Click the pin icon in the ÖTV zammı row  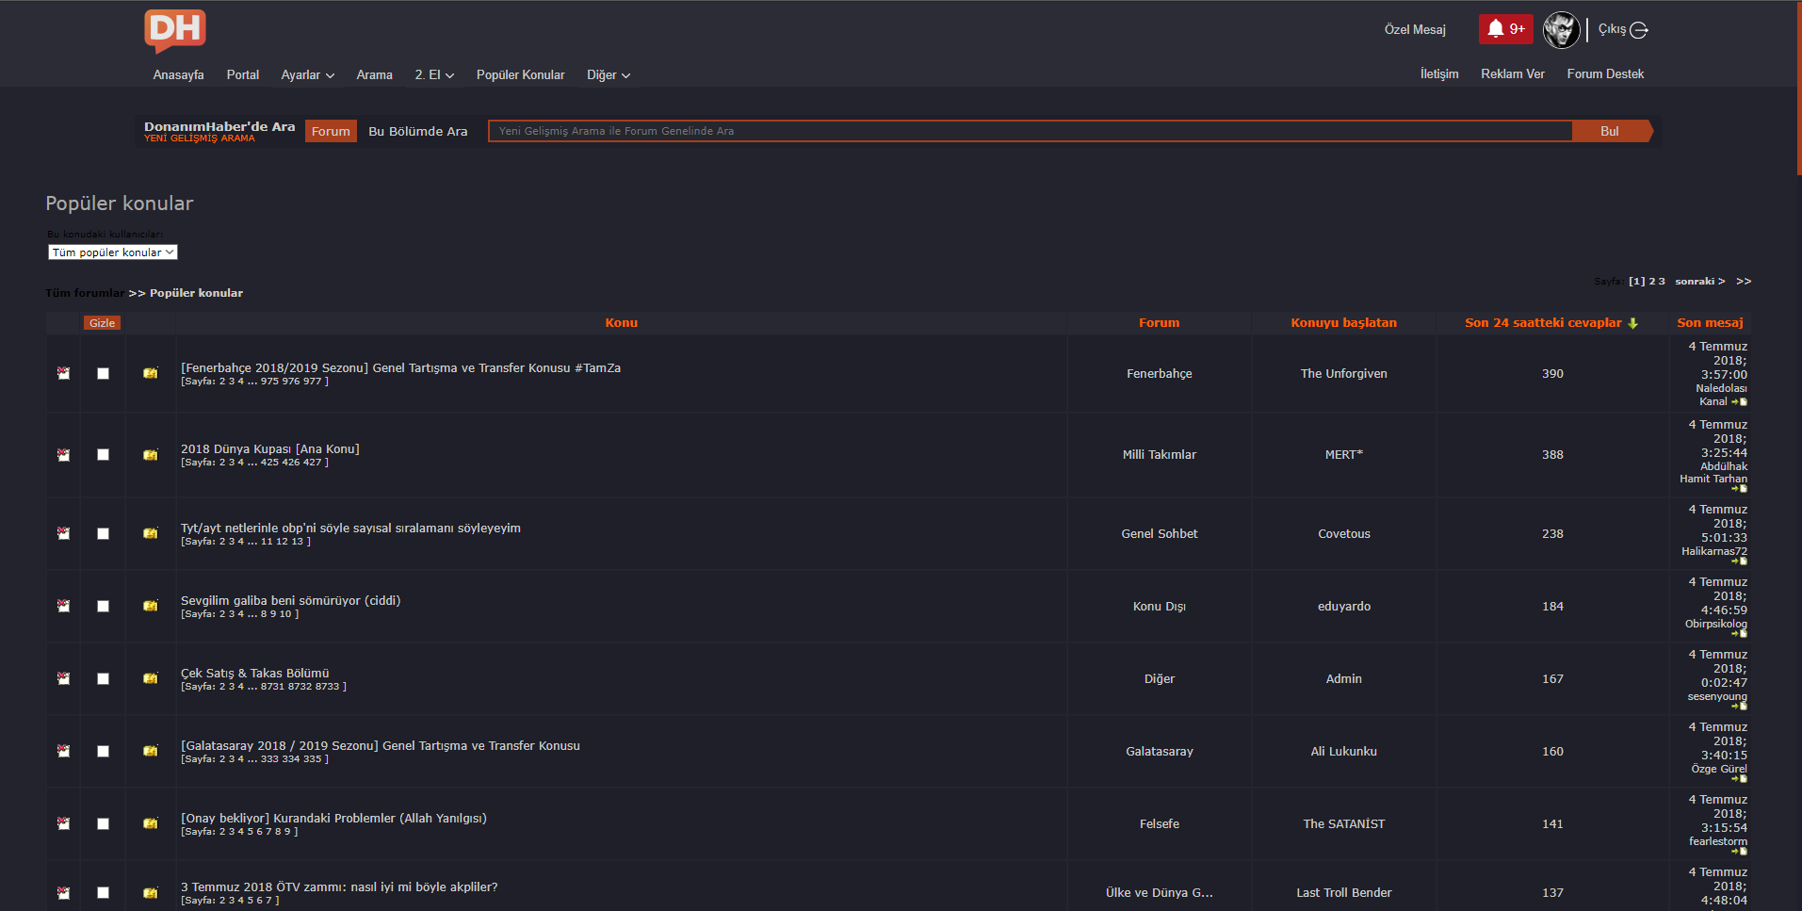[63, 892]
